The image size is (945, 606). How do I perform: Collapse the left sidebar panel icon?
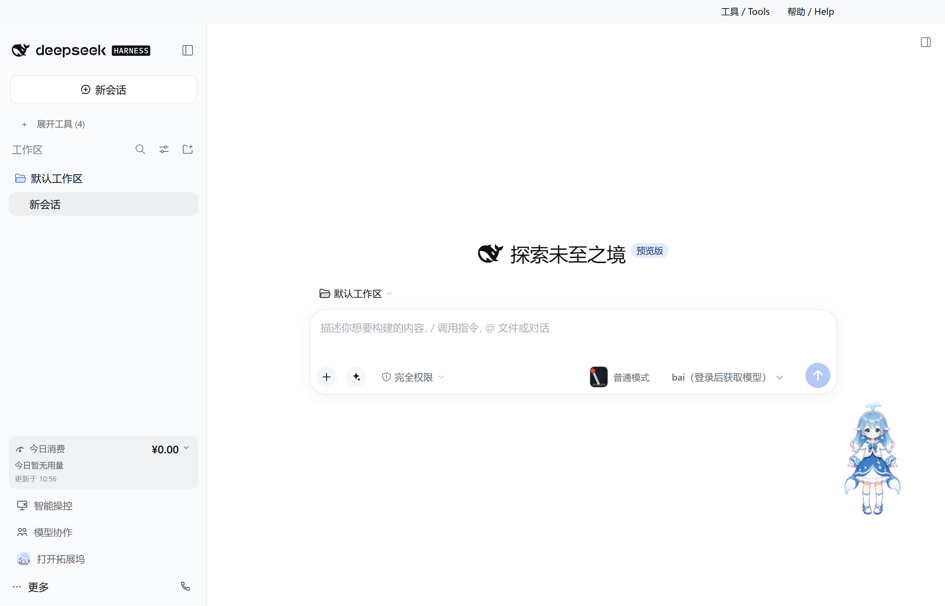pos(188,50)
